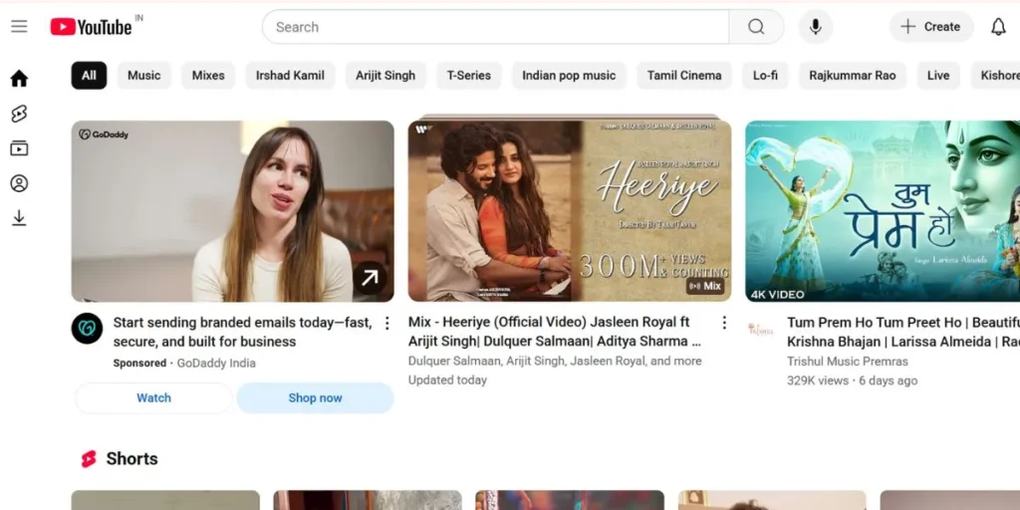Click GoDaddy India advertiser name

point(216,363)
